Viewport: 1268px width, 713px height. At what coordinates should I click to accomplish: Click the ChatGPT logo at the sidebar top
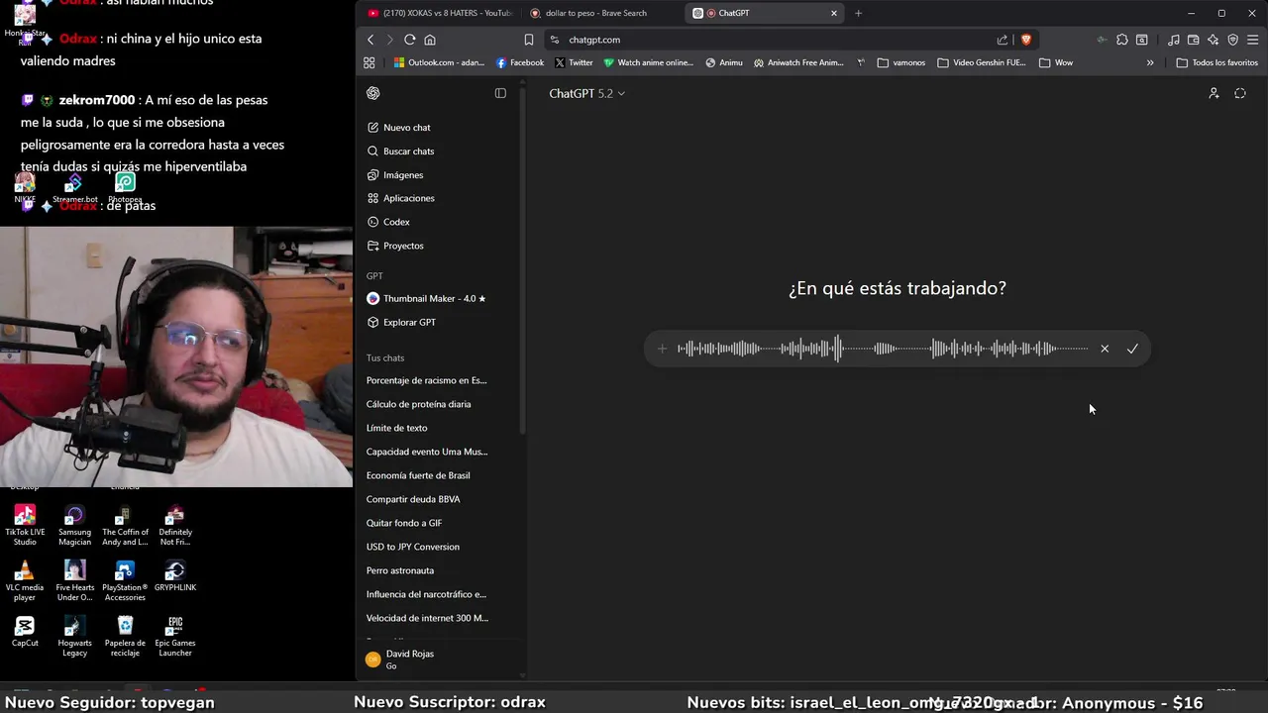373,93
